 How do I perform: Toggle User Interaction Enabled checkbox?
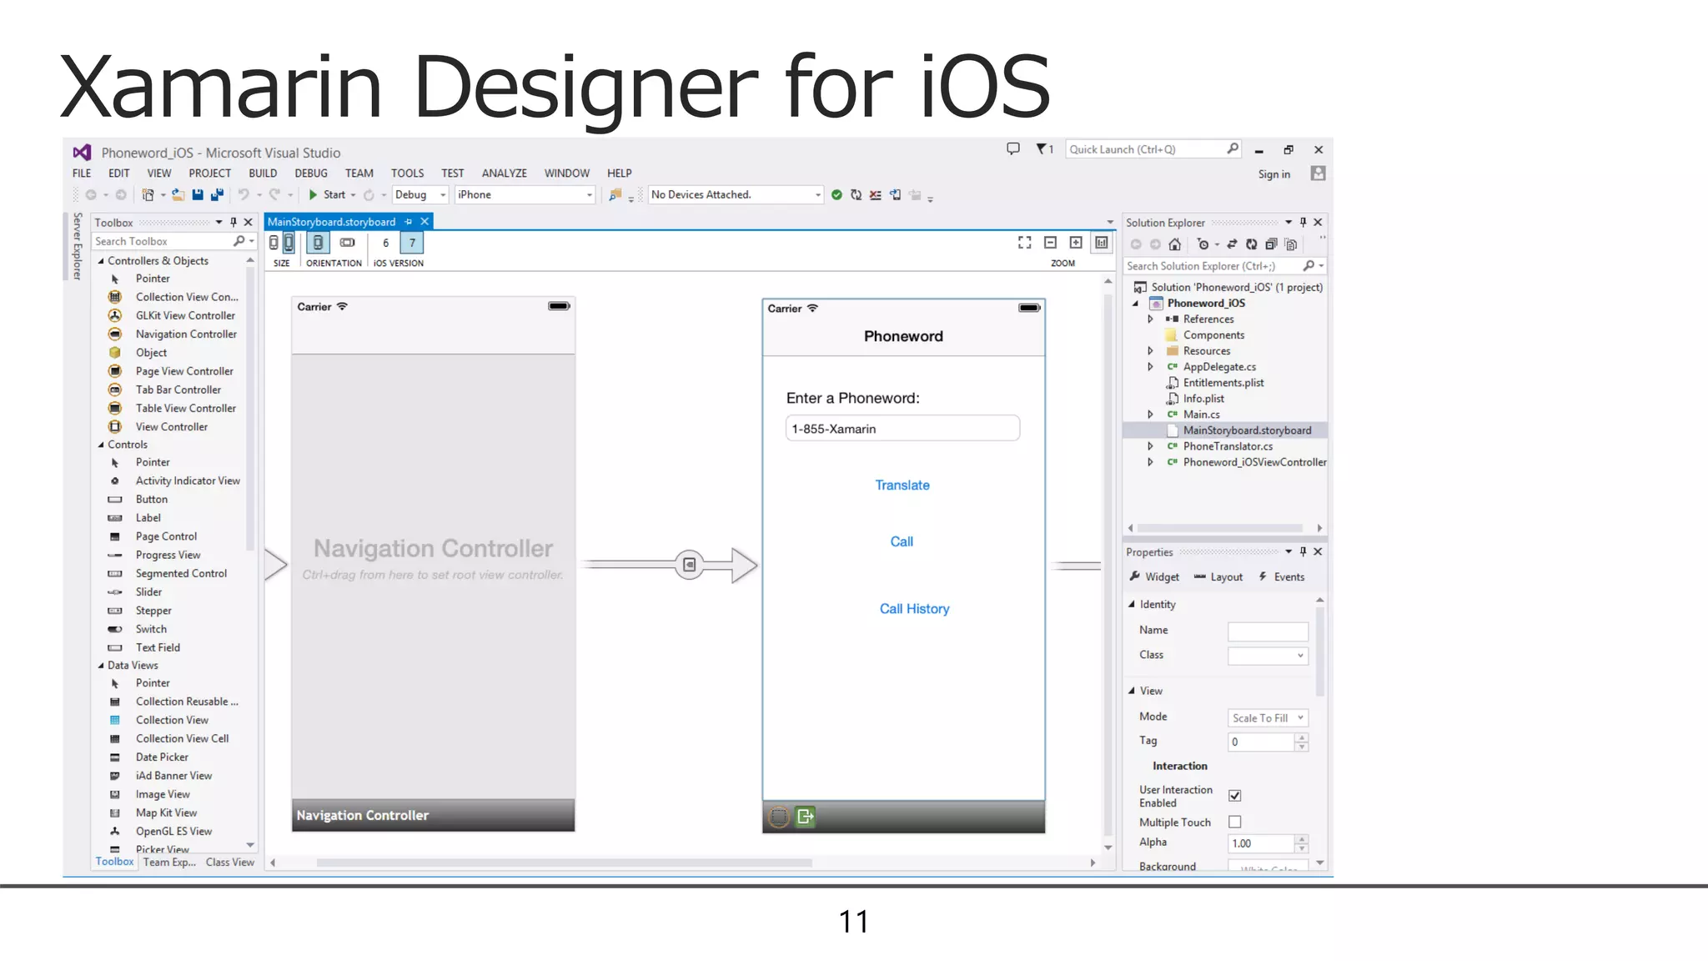(x=1235, y=796)
